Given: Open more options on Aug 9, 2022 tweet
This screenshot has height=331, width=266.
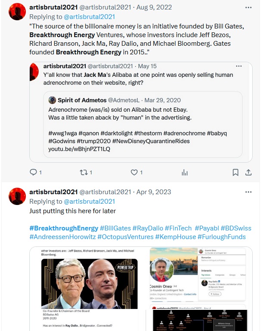Looking at the screenshot, I should pos(248,7).
